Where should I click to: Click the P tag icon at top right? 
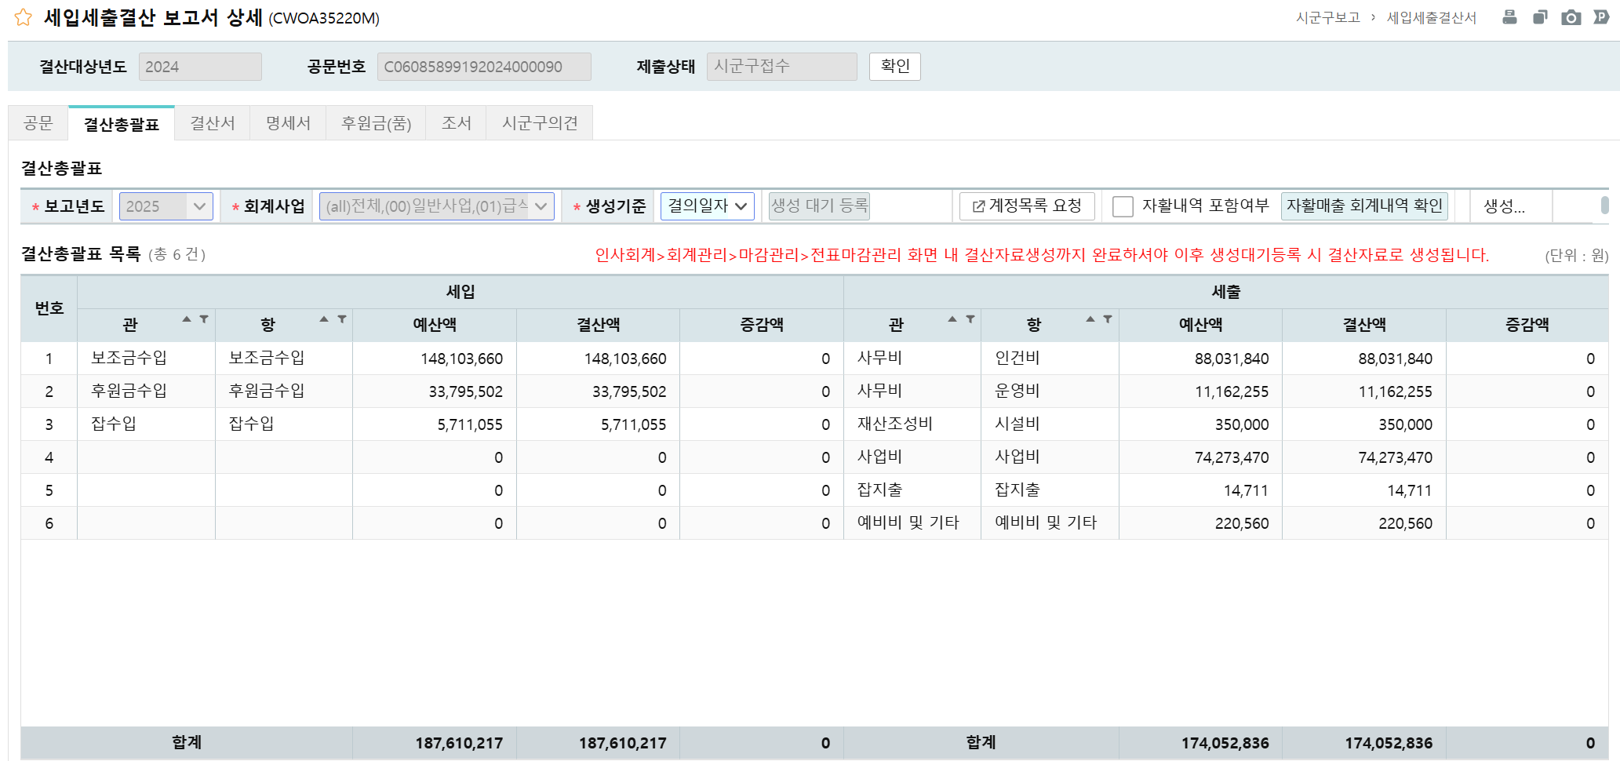point(1601,17)
